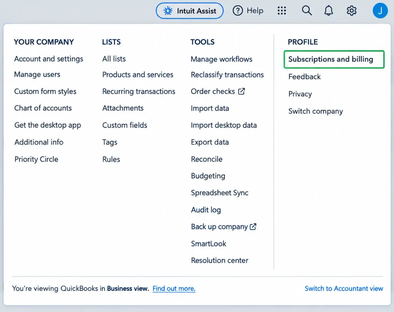Viewport: 394px width, 312px height.
Task: Select Import data
Action: click(x=210, y=108)
